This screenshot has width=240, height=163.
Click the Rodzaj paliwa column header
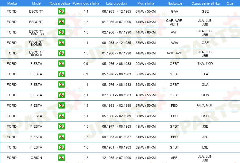tap(60, 3)
